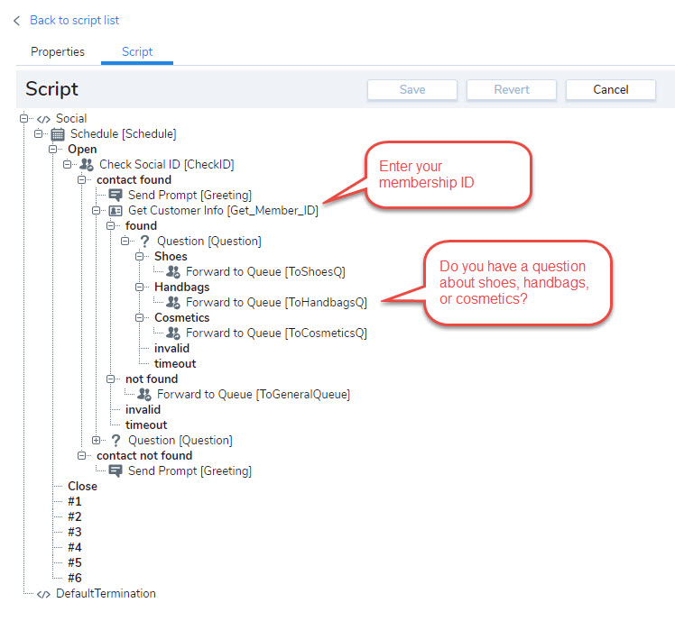675x630 pixels.
Task: Collapse the expanded Question [Question] node
Action: (125, 241)
